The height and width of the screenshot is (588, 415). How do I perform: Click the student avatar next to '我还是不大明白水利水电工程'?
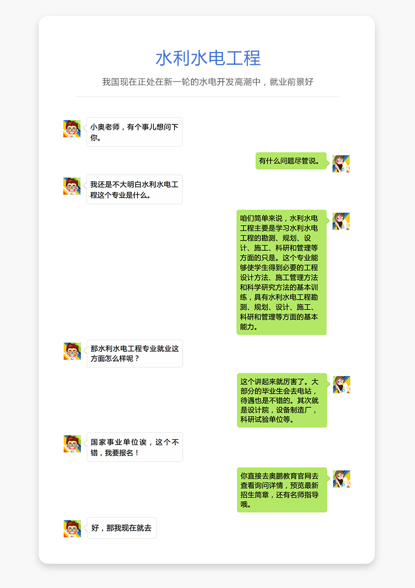tap(72, 186)
